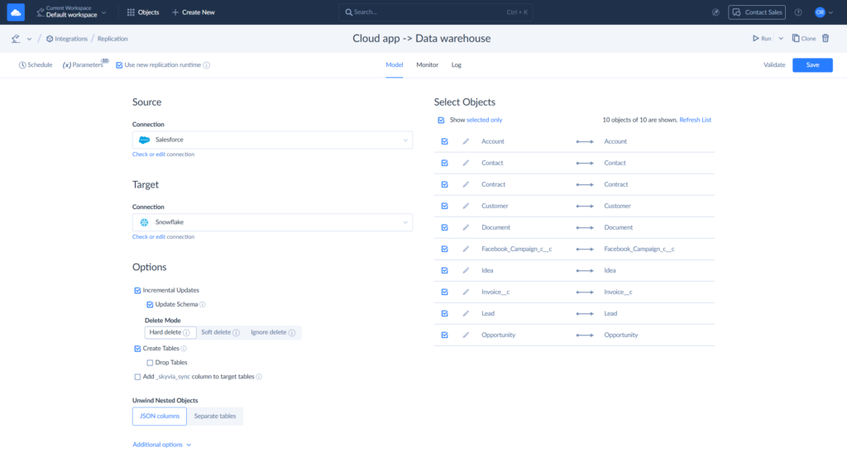The height and width of the screenshot is (476, 847).
Task: Open the Objects grid menu
Action: point(143,12)
